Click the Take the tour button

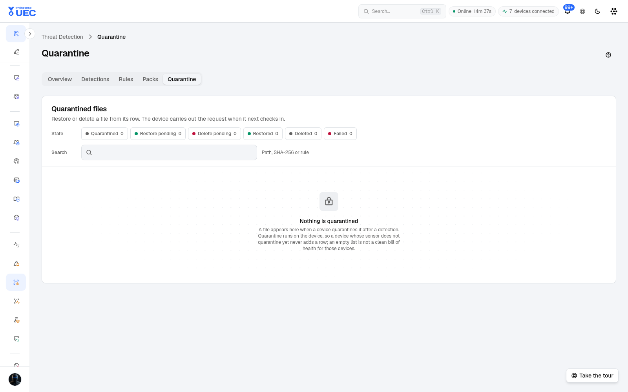592,376
